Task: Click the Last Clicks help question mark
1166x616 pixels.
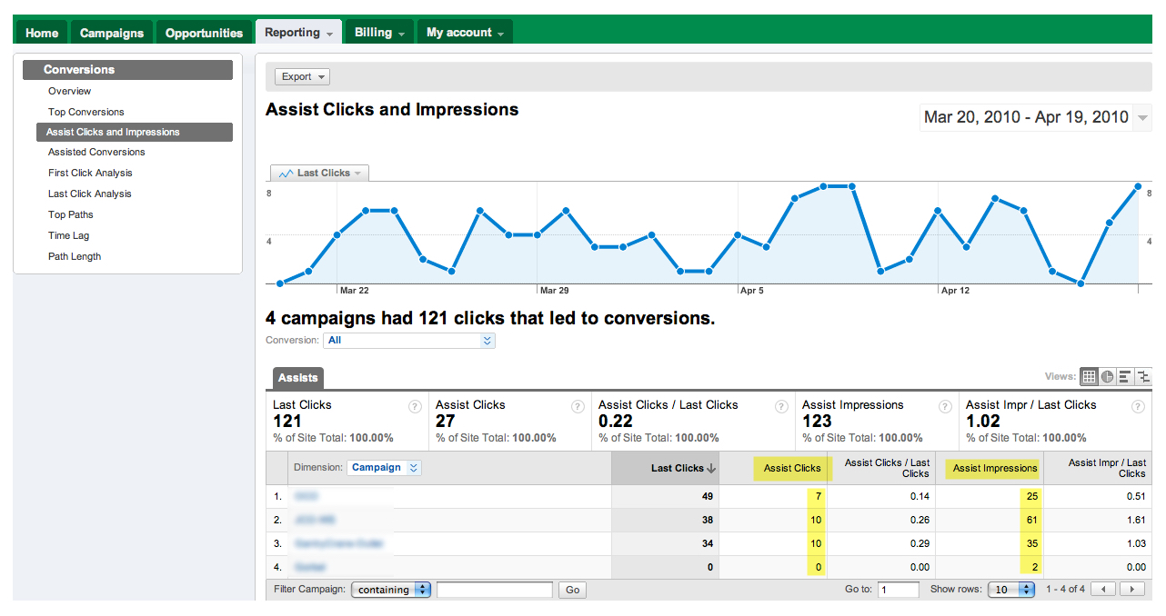Action: (415, 406)
